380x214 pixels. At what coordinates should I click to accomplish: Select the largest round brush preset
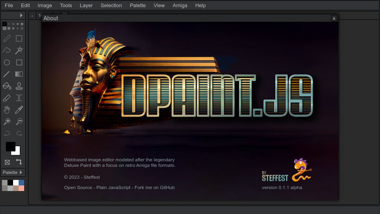pos(22,24)
